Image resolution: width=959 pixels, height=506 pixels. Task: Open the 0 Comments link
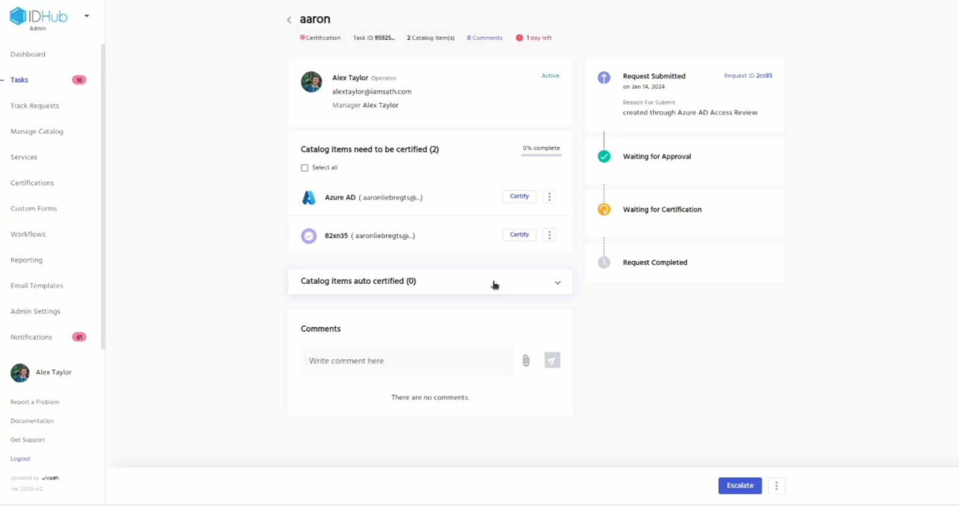(x=484, y=38)
